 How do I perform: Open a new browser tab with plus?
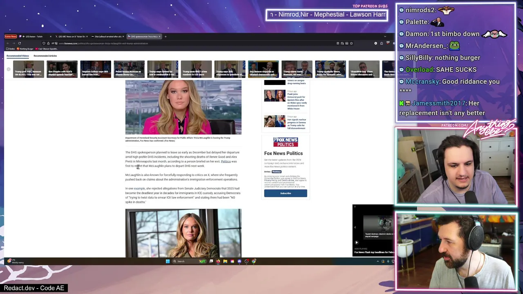tap(165, 37)
